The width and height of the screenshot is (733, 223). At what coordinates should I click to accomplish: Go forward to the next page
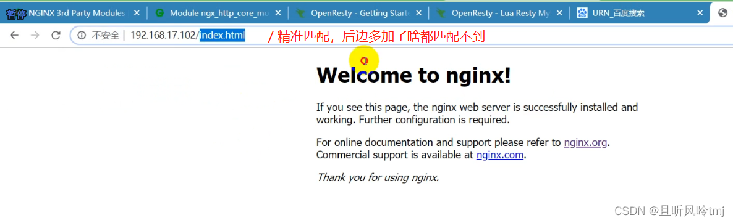35,35
